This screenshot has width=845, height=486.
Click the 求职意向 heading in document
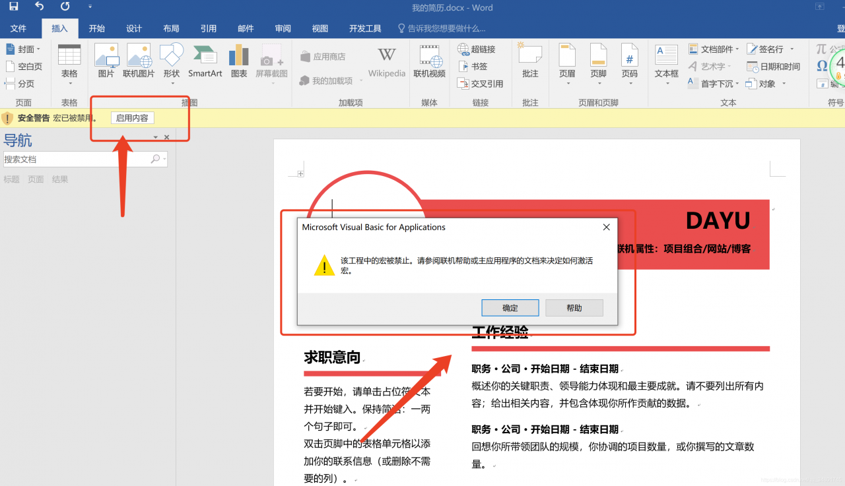(332, 357)
